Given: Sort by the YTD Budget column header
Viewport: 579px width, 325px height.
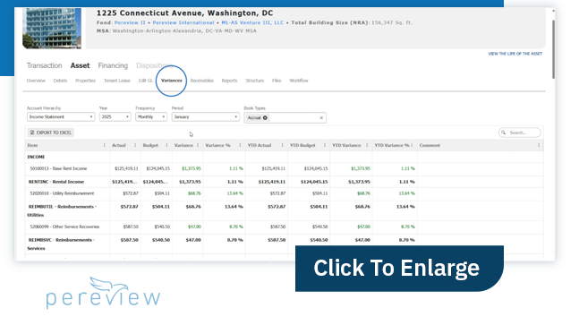Looking at the screenshot, I should pyautogui.click(x=302, y=145).
